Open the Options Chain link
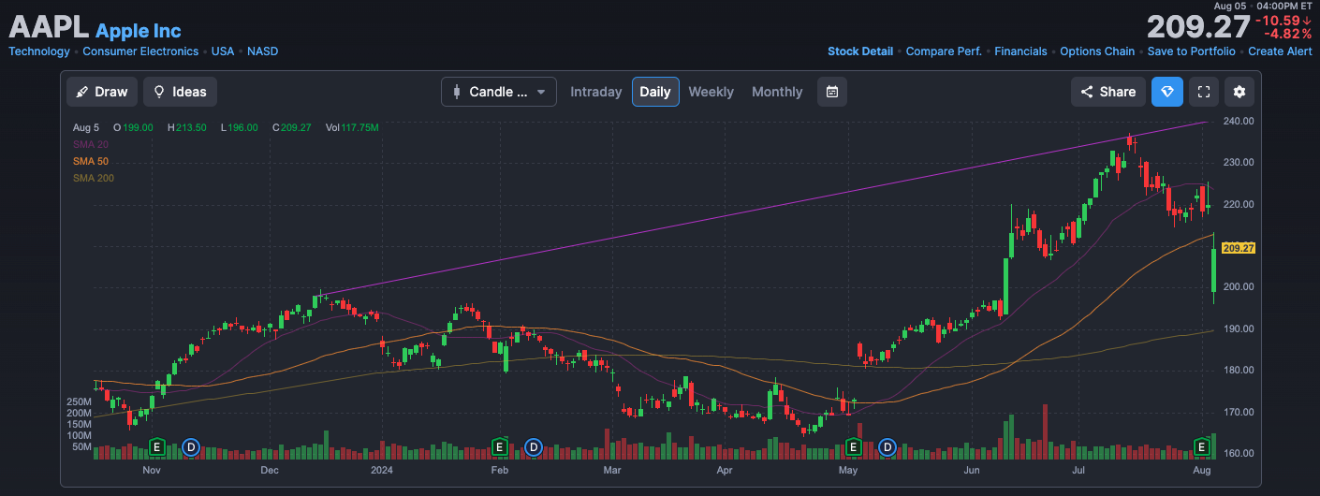This screenshot has width=1320, height=496. [1097, 51]
